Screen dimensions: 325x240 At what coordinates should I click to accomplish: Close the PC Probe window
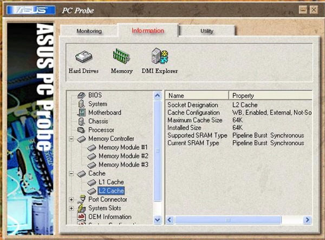pyautogui.click(x=314, y=10)
